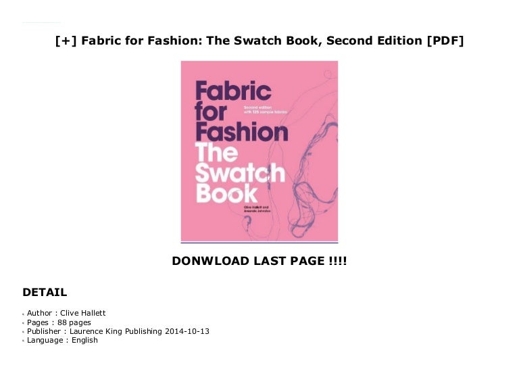Viewport: 519px width, 367px height.
Task: Click the Language English line
Action: tap(62, 340)
